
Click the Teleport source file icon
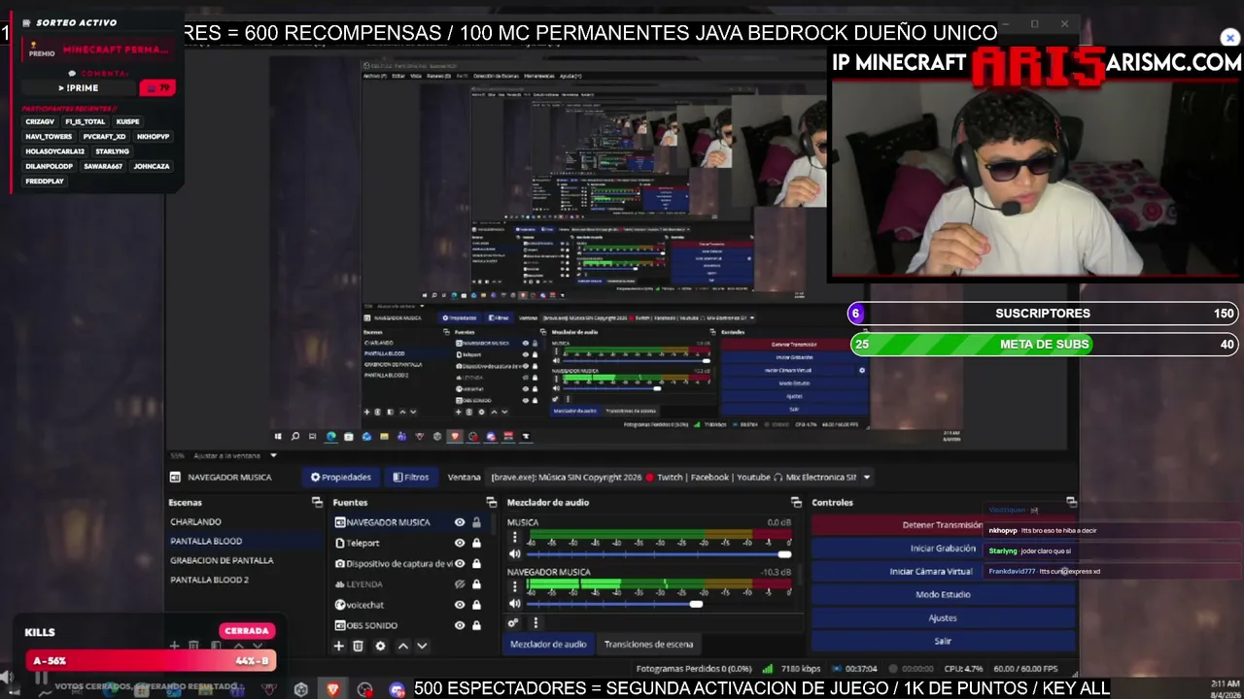pyautogui.click(x=340, y=543)
